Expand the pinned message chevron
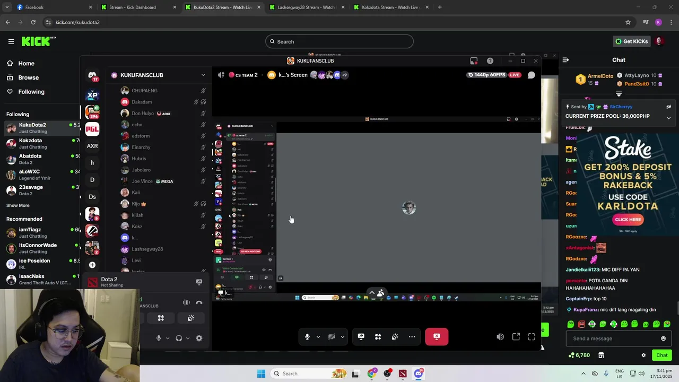 coord(668,118)
